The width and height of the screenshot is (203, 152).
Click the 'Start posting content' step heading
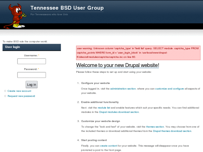pyautogui.click(x=94, y=140)
